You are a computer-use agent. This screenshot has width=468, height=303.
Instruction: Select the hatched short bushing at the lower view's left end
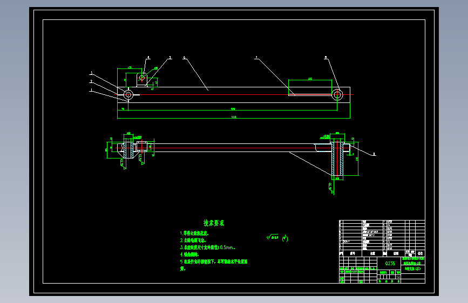pos(128,150)
